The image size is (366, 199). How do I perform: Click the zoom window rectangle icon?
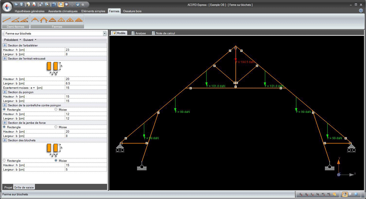67,4
